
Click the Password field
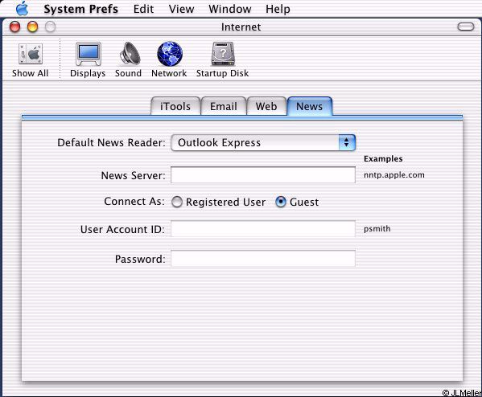point(263,259)
